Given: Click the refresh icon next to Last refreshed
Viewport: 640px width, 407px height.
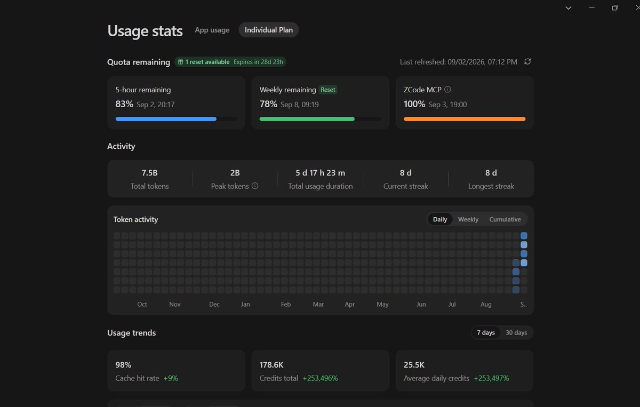Looking at the screenshot, I should [527, 62].
